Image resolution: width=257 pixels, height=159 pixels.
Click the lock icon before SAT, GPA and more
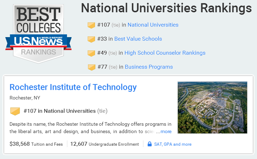149,144
